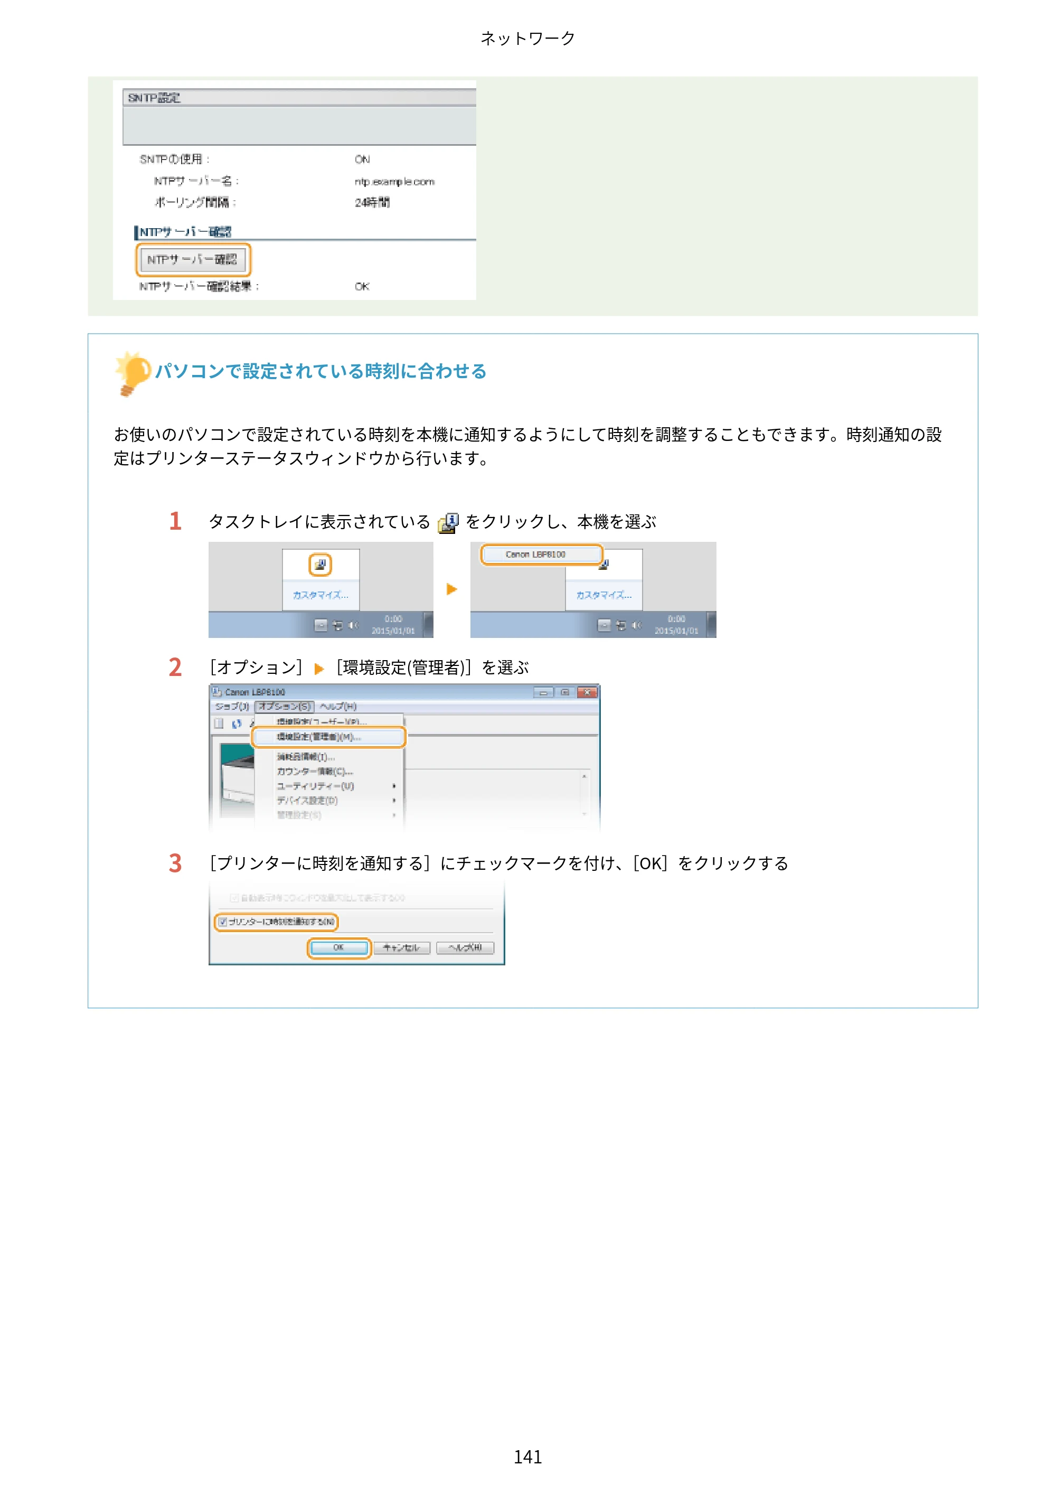The height and width of the screenshot is (1494, 1056).
Task: Click the ヘルプ(H) dialog button
Action: 465,947
